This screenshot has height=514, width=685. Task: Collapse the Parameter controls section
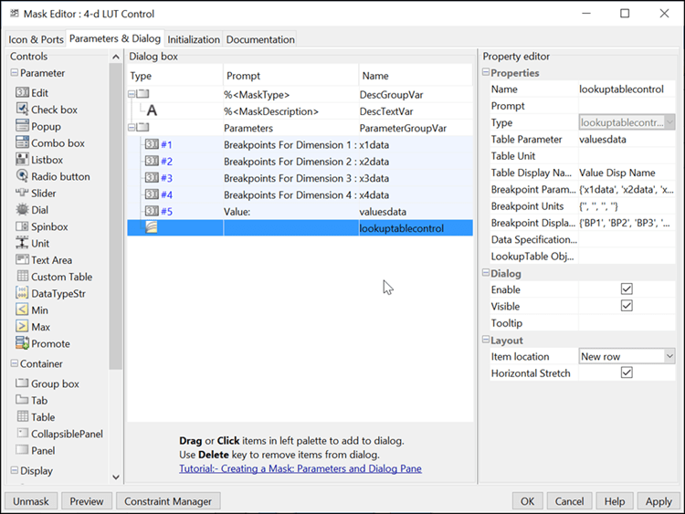[15, 73]
